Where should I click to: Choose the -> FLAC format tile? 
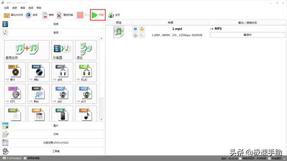86,72
